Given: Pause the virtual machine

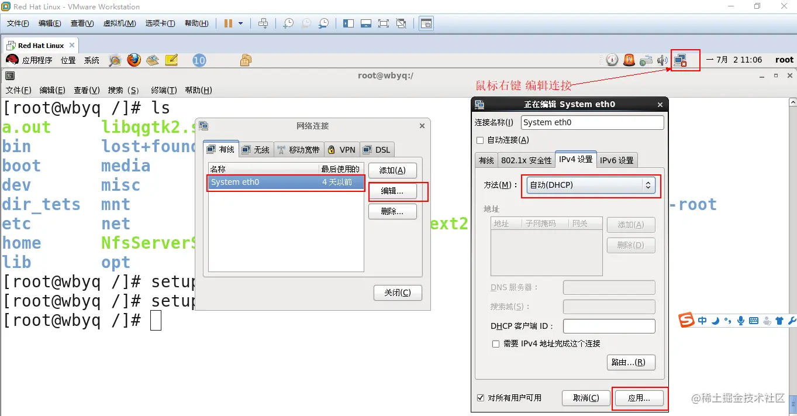Looking at the screenshot, I should pos(228,23).
